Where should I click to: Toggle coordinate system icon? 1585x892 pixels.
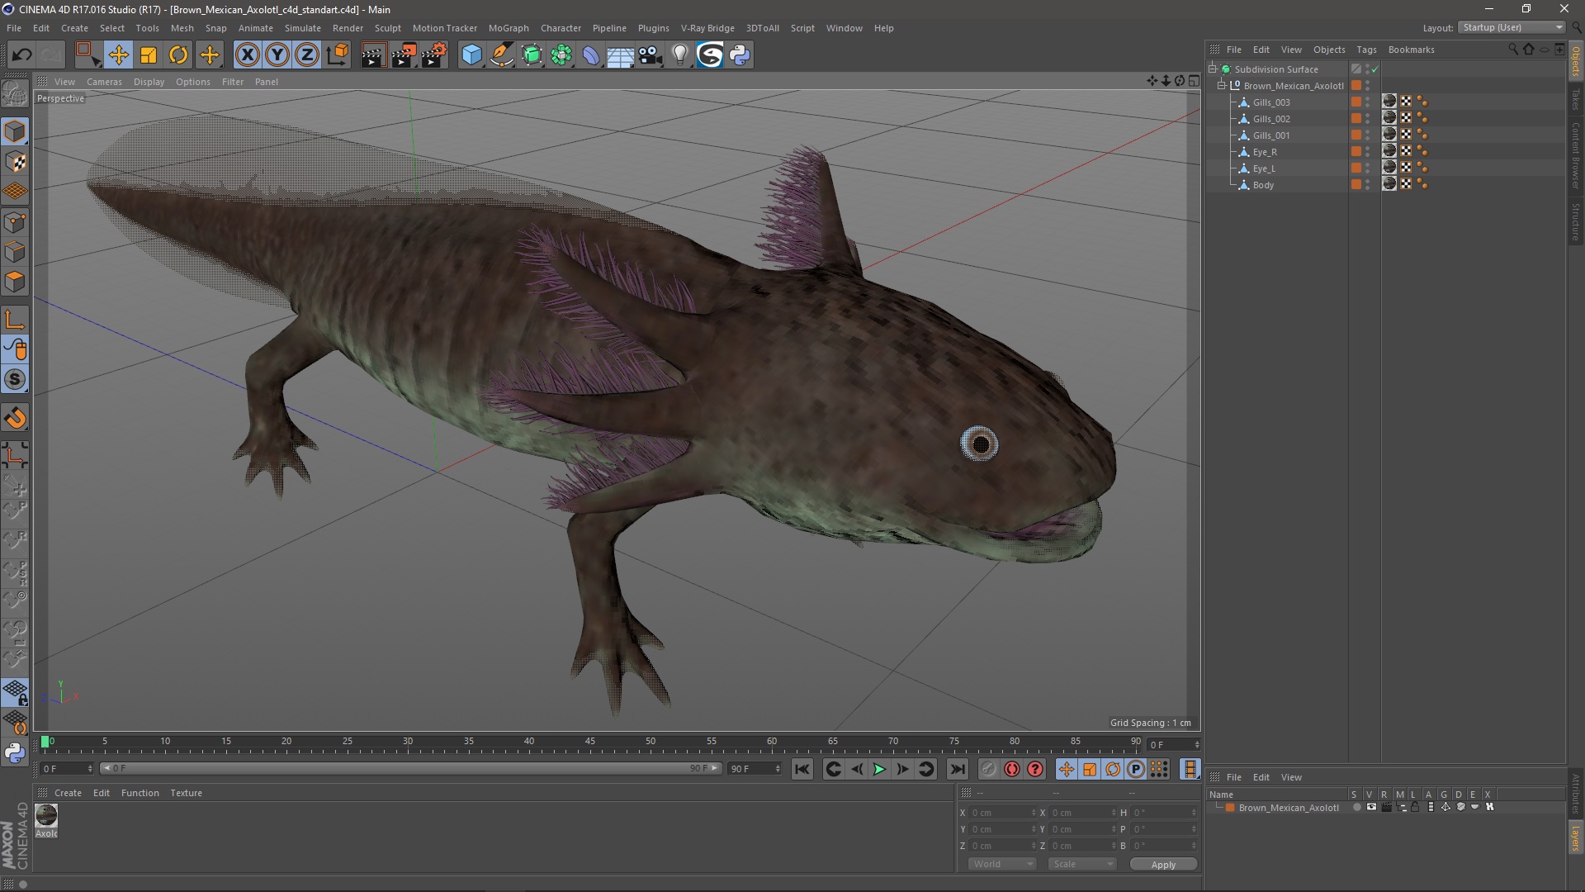(x=337, y=55)
